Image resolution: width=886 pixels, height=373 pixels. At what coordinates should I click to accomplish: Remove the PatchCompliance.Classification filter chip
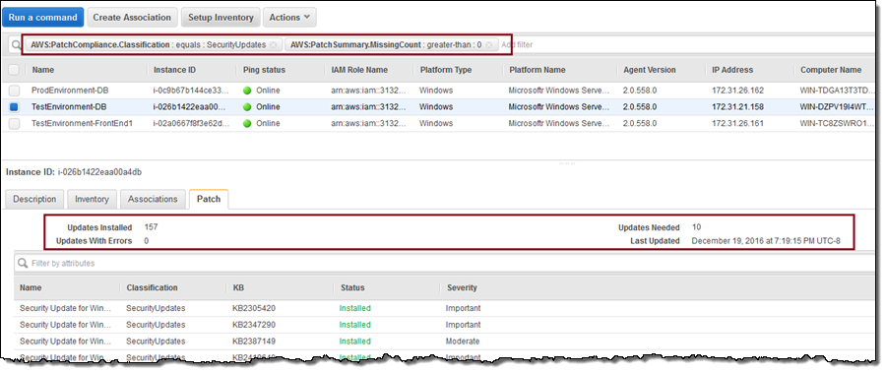pyautogui.click(x=273, y=44)
